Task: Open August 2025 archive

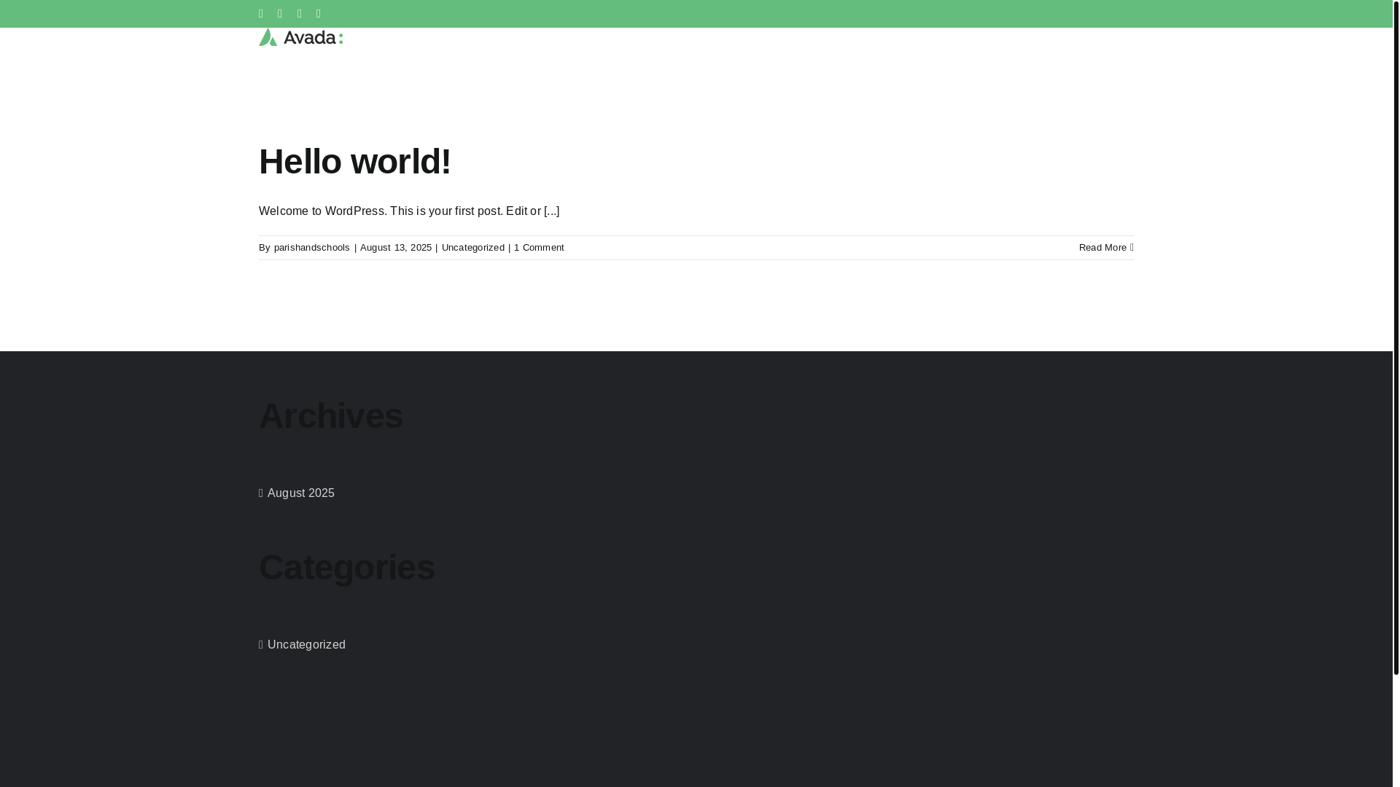Action: point(301,493)
